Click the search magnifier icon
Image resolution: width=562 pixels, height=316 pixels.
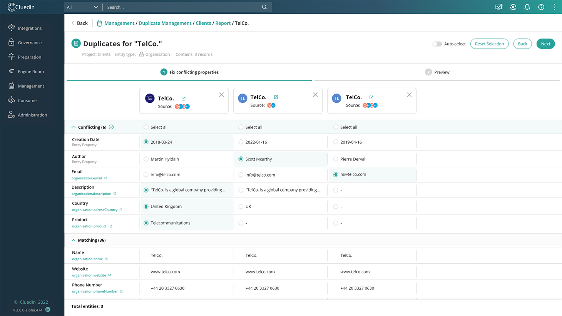(x=264, y=7)
